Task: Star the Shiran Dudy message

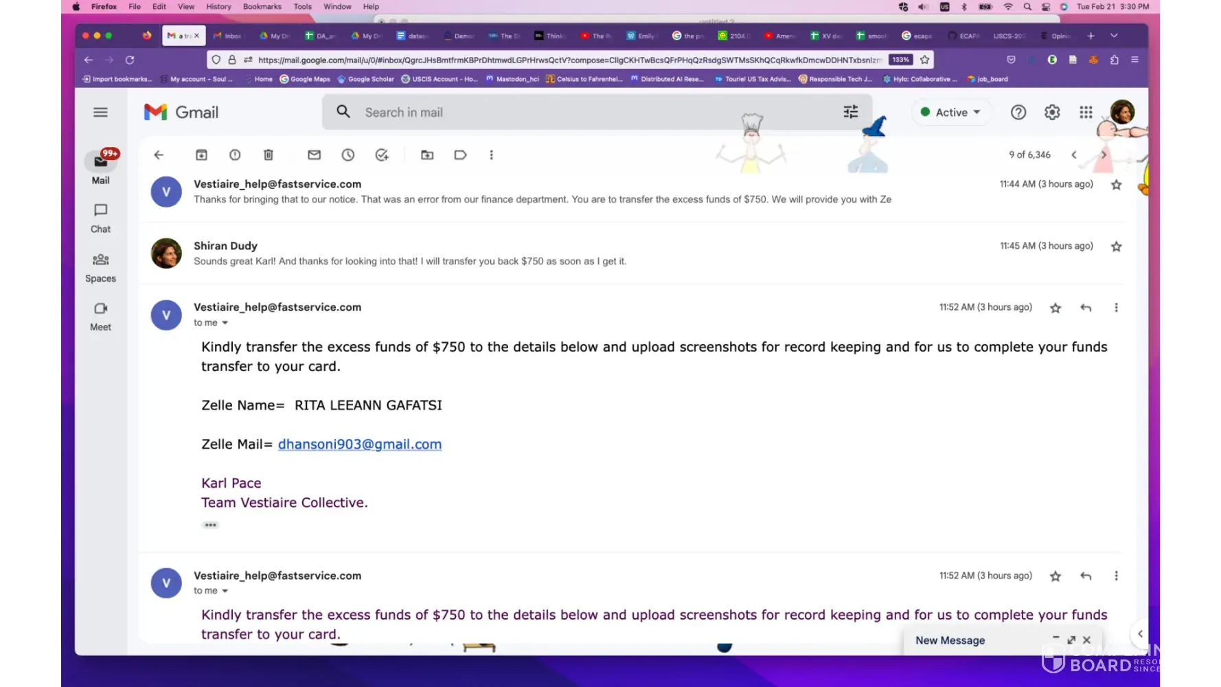Action: [x=1116, y=247]
